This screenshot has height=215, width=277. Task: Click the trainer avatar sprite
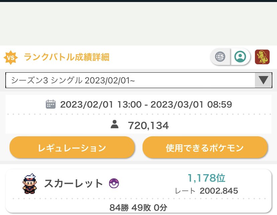(30, 184)
